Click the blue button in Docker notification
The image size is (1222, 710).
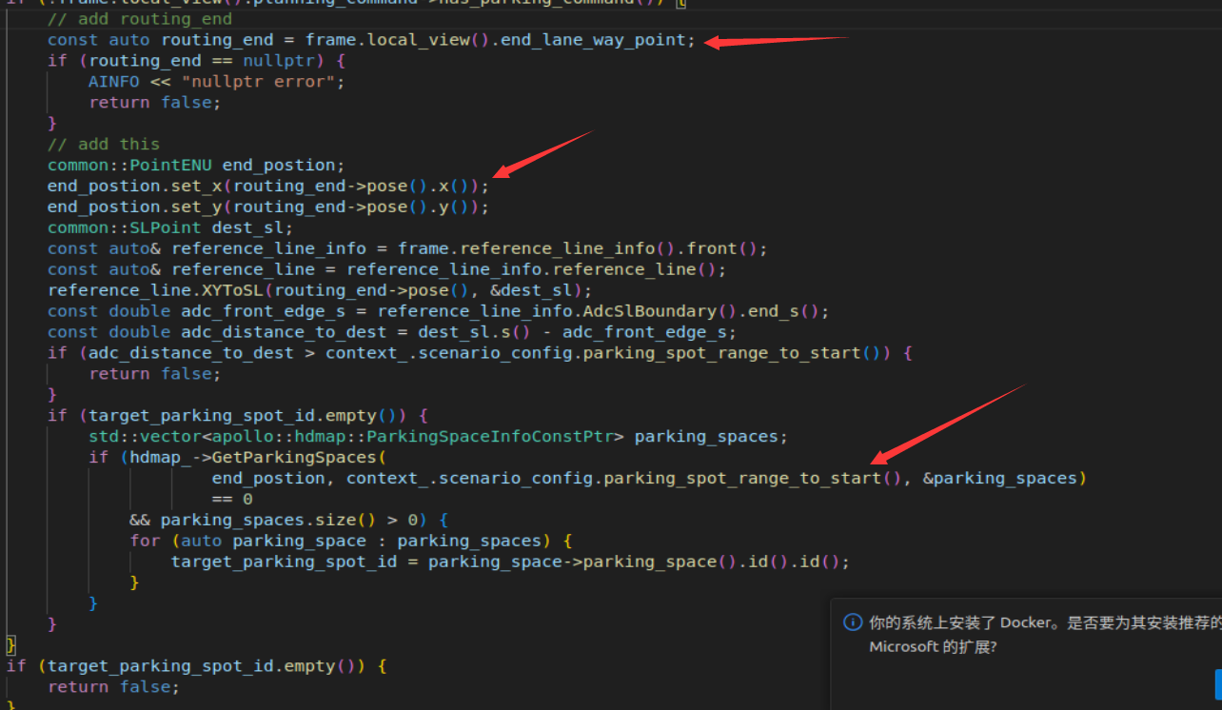(x=1217, y=683)
